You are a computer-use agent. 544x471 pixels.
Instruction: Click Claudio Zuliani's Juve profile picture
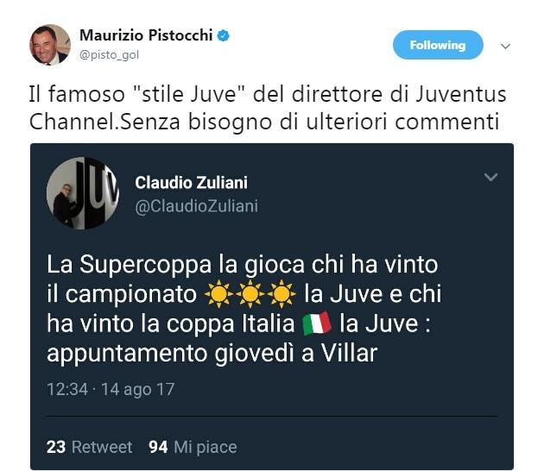pos(83,193)
